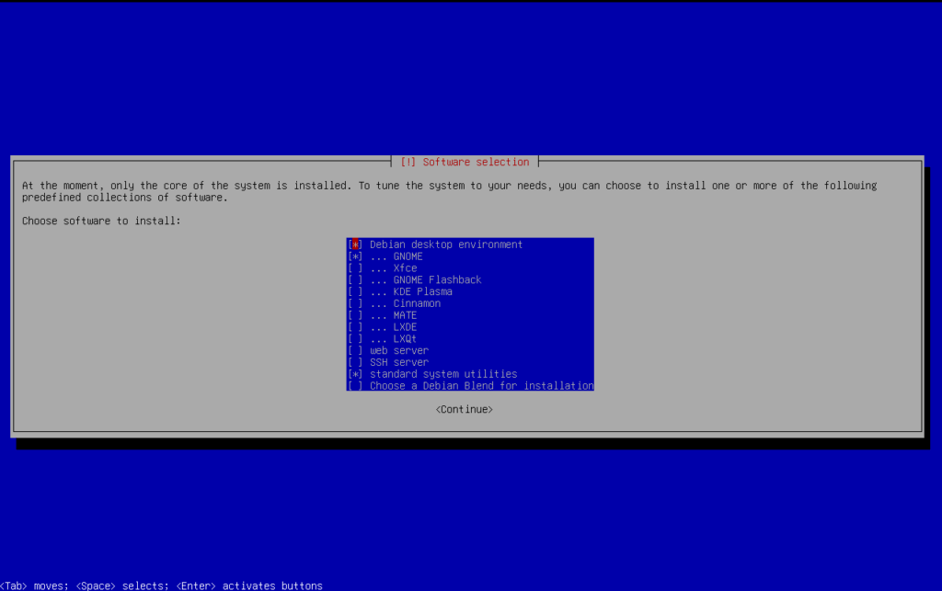Click the highlighted Debian desktop environment row
Screen dimensions: 942x591
pos(432,244)
